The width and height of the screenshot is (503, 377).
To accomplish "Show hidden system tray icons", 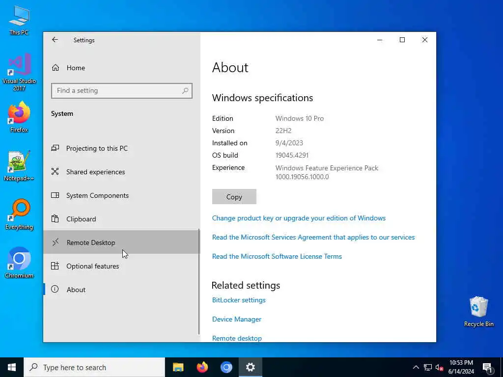I will 416,367.
